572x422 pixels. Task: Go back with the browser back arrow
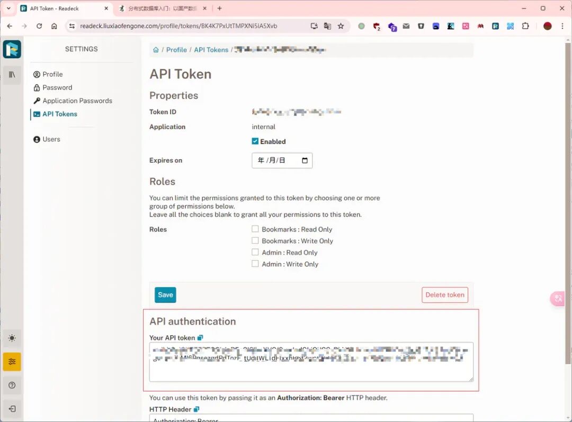(10, 26)
